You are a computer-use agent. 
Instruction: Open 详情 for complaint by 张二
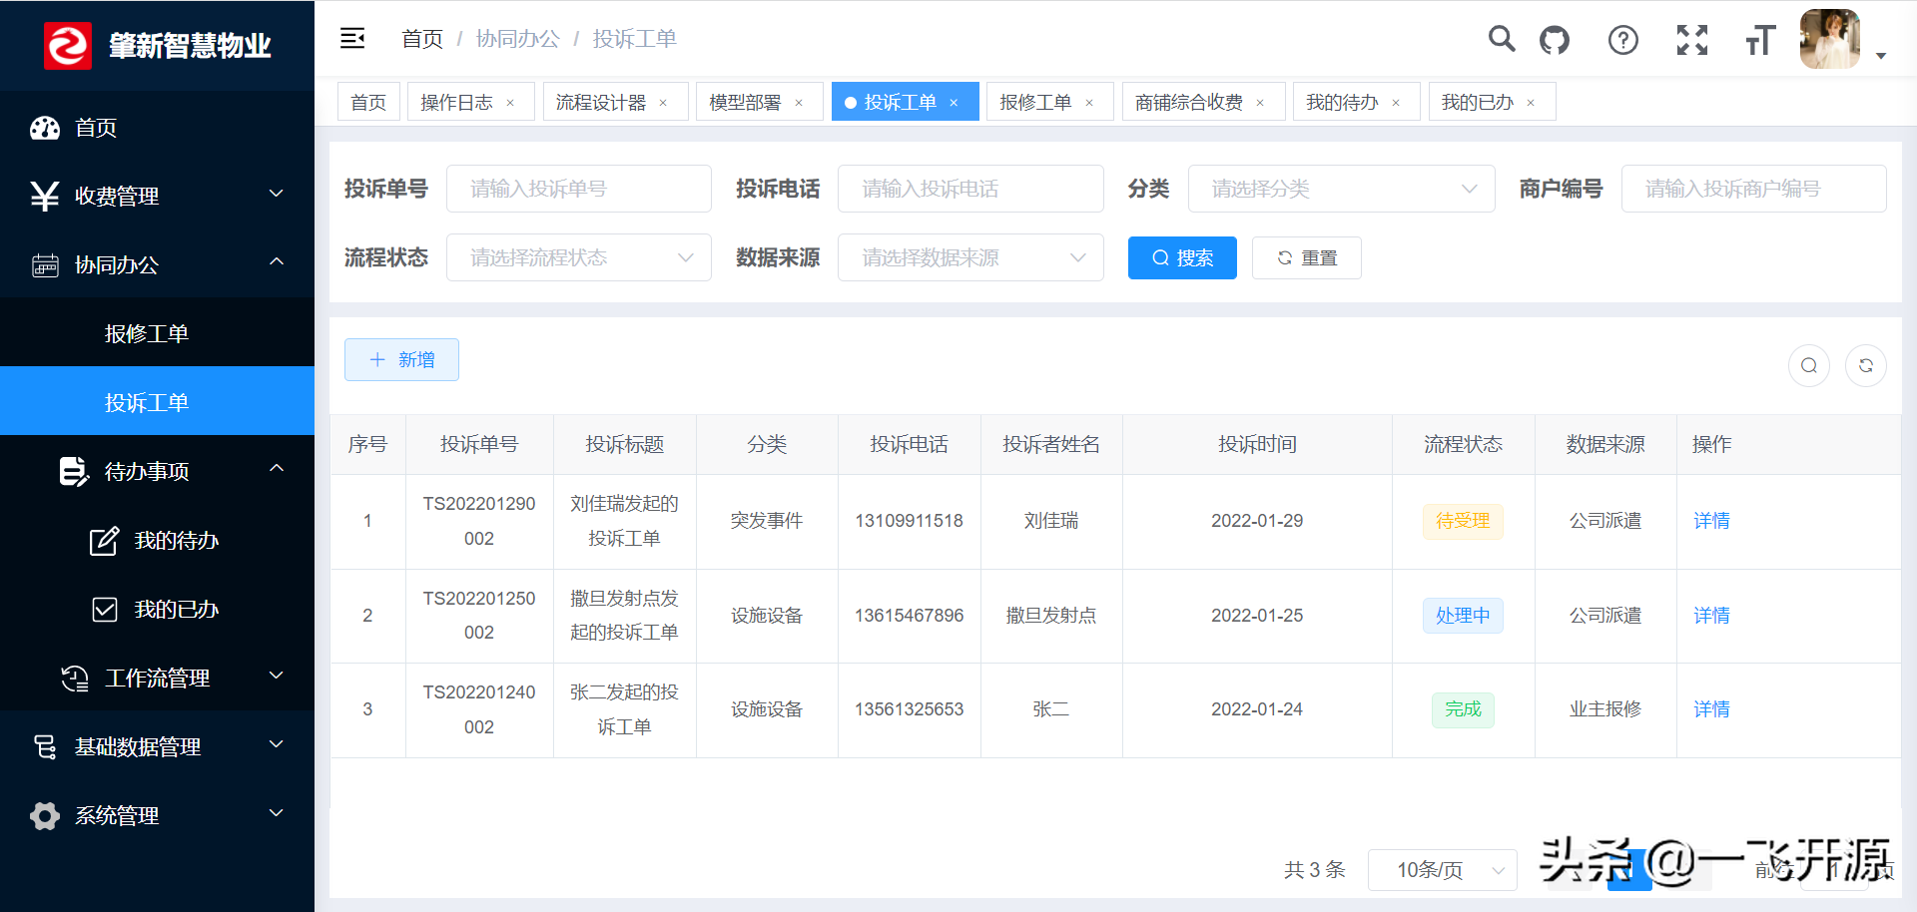pos(1711,709)
